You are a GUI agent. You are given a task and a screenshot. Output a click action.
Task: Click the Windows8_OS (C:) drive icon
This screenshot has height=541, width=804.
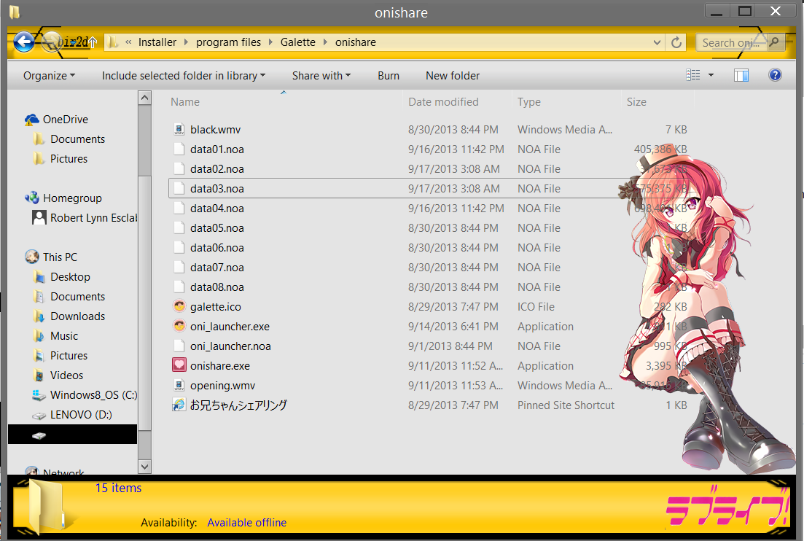tap(39, 395)
